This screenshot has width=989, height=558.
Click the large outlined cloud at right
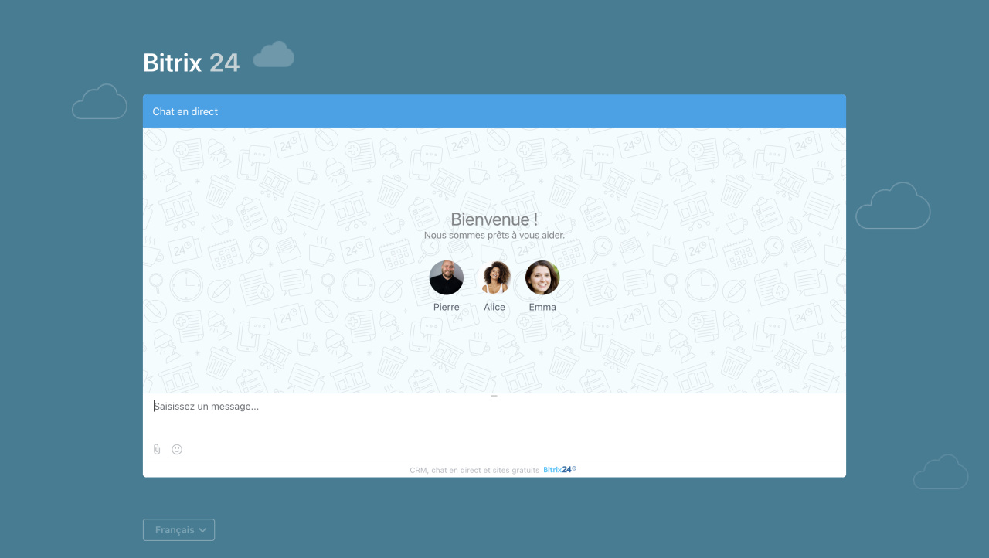(893, 206)
